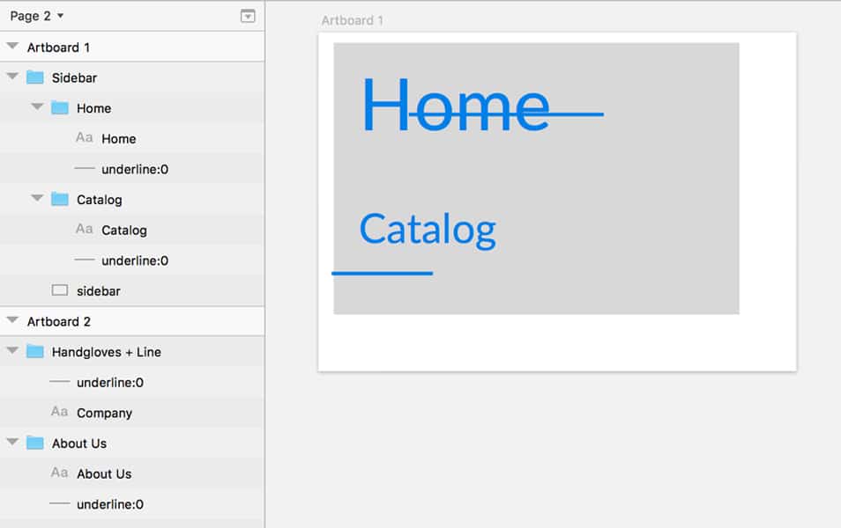The height and width of the screenshot is (528, 841).
Task: Click the line icon for underline:0 under About Us
Action: pos(59,503)
